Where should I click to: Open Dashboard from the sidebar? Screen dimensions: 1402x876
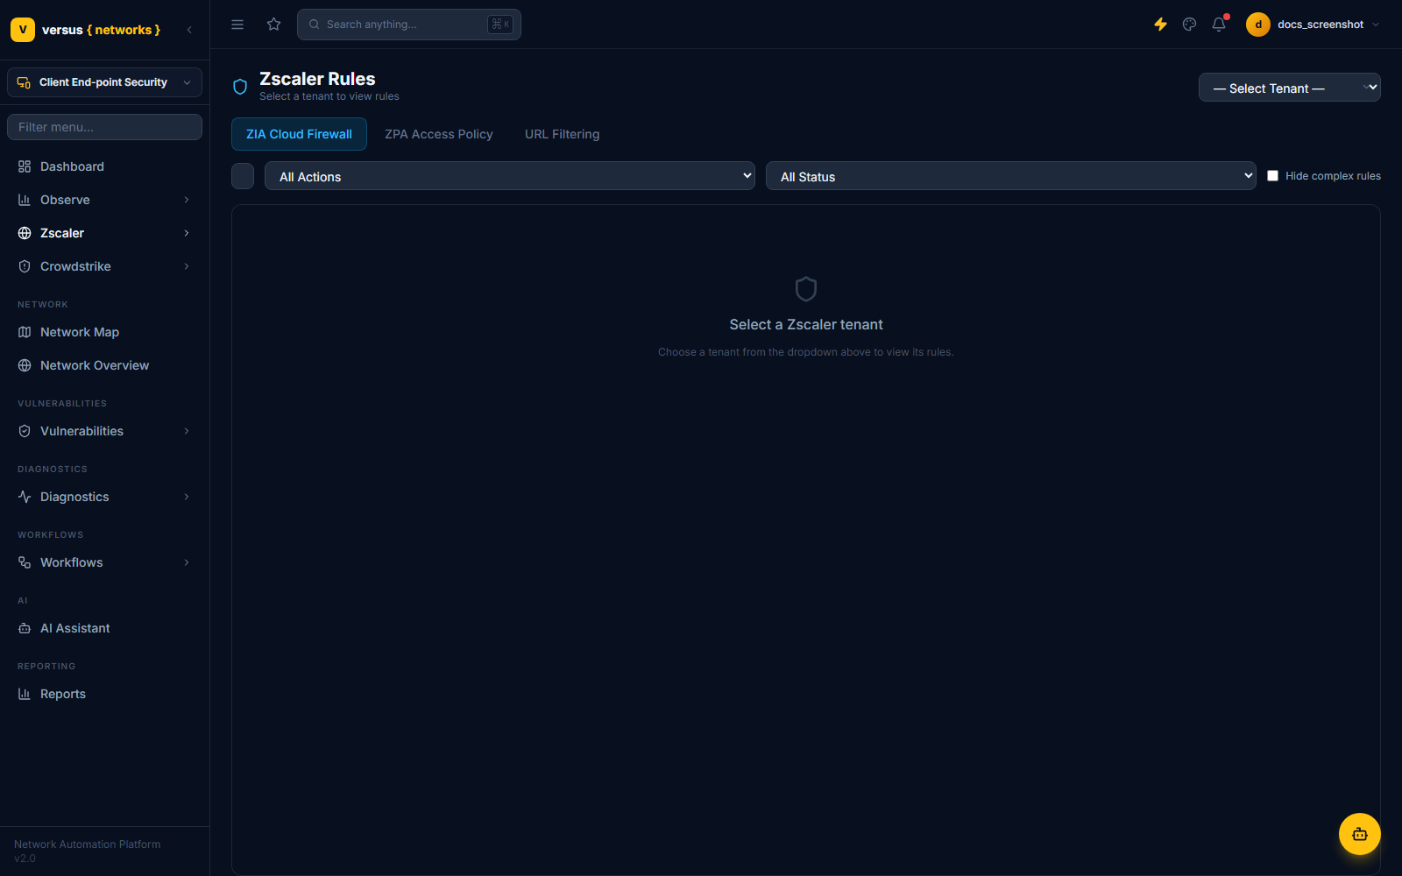pos(104,166)
